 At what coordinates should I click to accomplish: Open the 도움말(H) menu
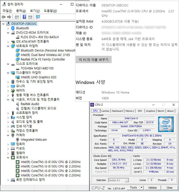click(x=50, y=11)
